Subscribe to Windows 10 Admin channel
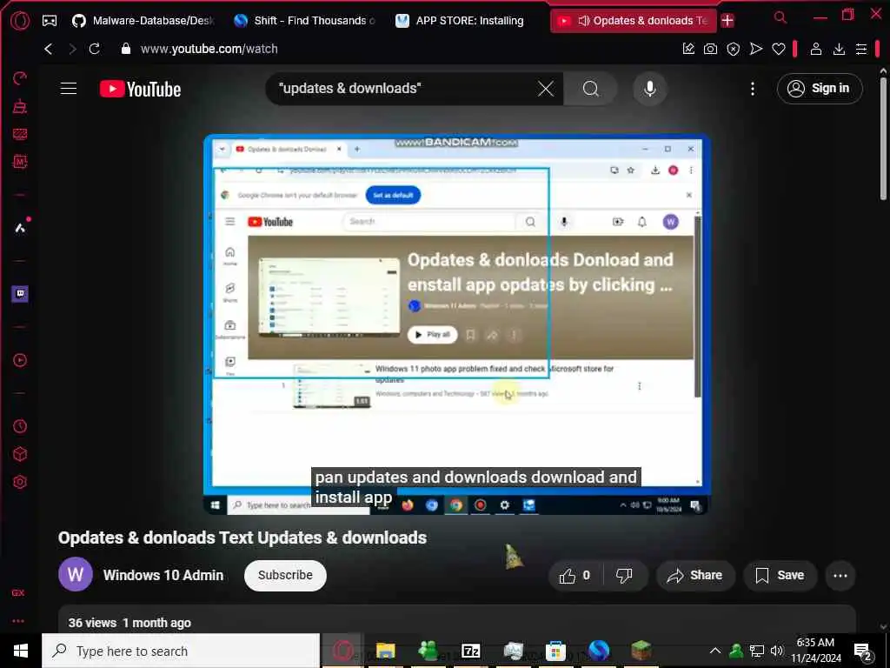The width and height of the screenshot is (890, 668). pos(285,576)
